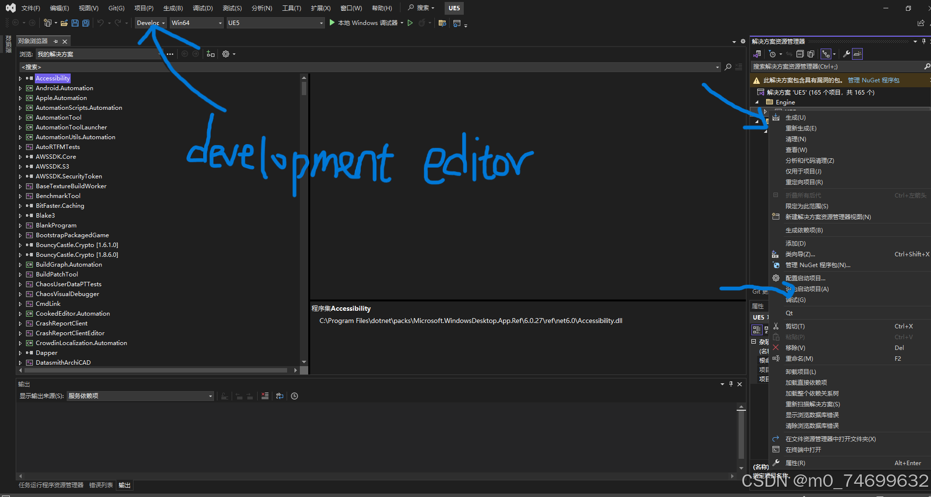Click the Open File folder icon
This screenshot has height=497, width=931.
(x=64, y=23)
